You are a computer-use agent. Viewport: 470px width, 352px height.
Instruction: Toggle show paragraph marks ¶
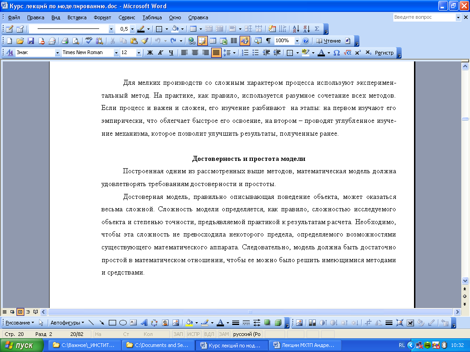tap(268, 41)
